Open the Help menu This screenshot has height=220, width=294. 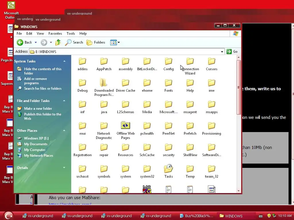pos(83,34)
